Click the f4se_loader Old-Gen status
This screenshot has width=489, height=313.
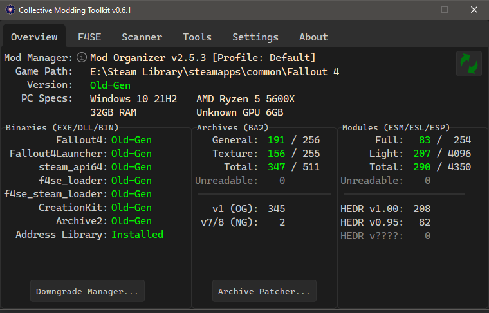click(x=131, y=181)
